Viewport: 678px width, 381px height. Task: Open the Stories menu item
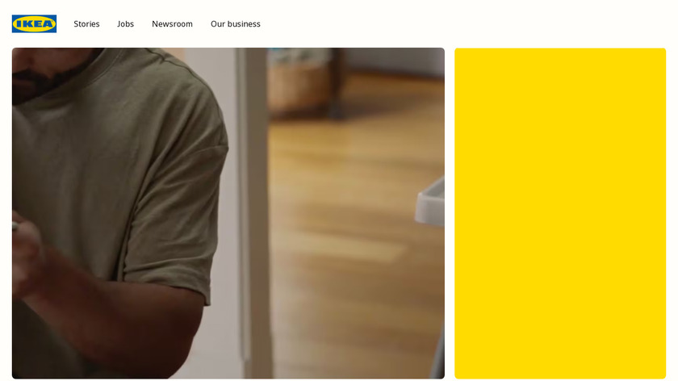point(86,23)
